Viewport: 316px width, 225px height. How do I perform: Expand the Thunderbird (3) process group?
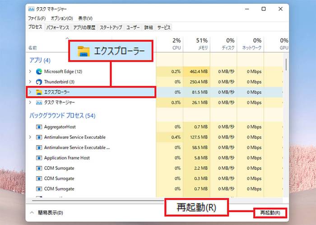click(x=30, y=82)
